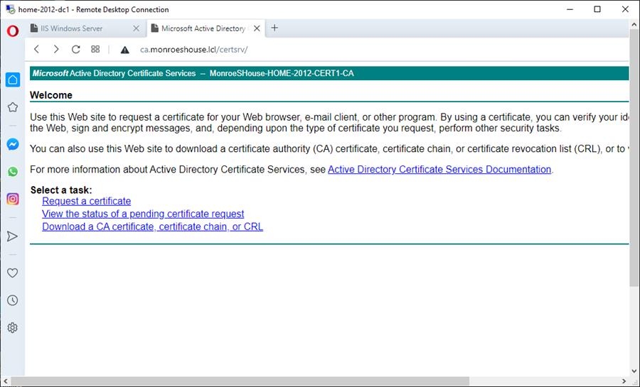640x387 pixels.
Task: Click the vertical scrollbar thumb
Action: tap(634, 158)
